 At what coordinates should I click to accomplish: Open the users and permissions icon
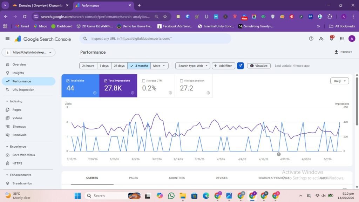click(321, 39)
